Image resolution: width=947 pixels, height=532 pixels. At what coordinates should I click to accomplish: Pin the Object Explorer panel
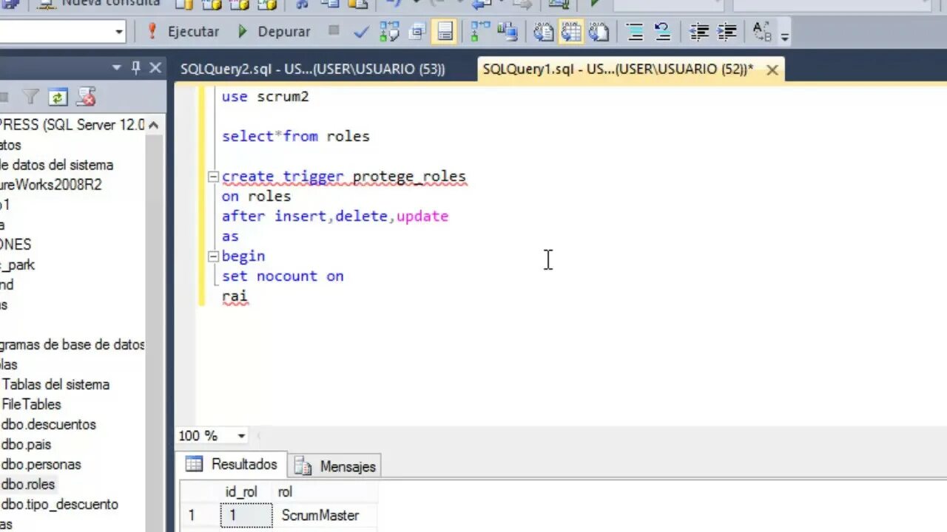tap(135, 68)
